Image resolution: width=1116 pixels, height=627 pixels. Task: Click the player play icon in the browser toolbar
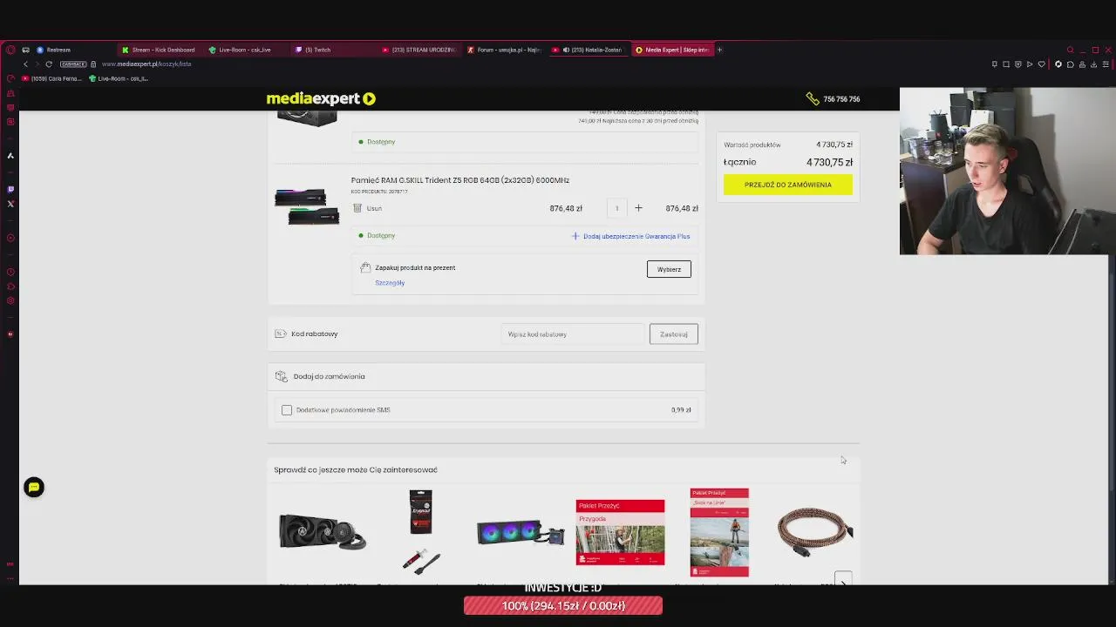click(x=1030, y=64)
